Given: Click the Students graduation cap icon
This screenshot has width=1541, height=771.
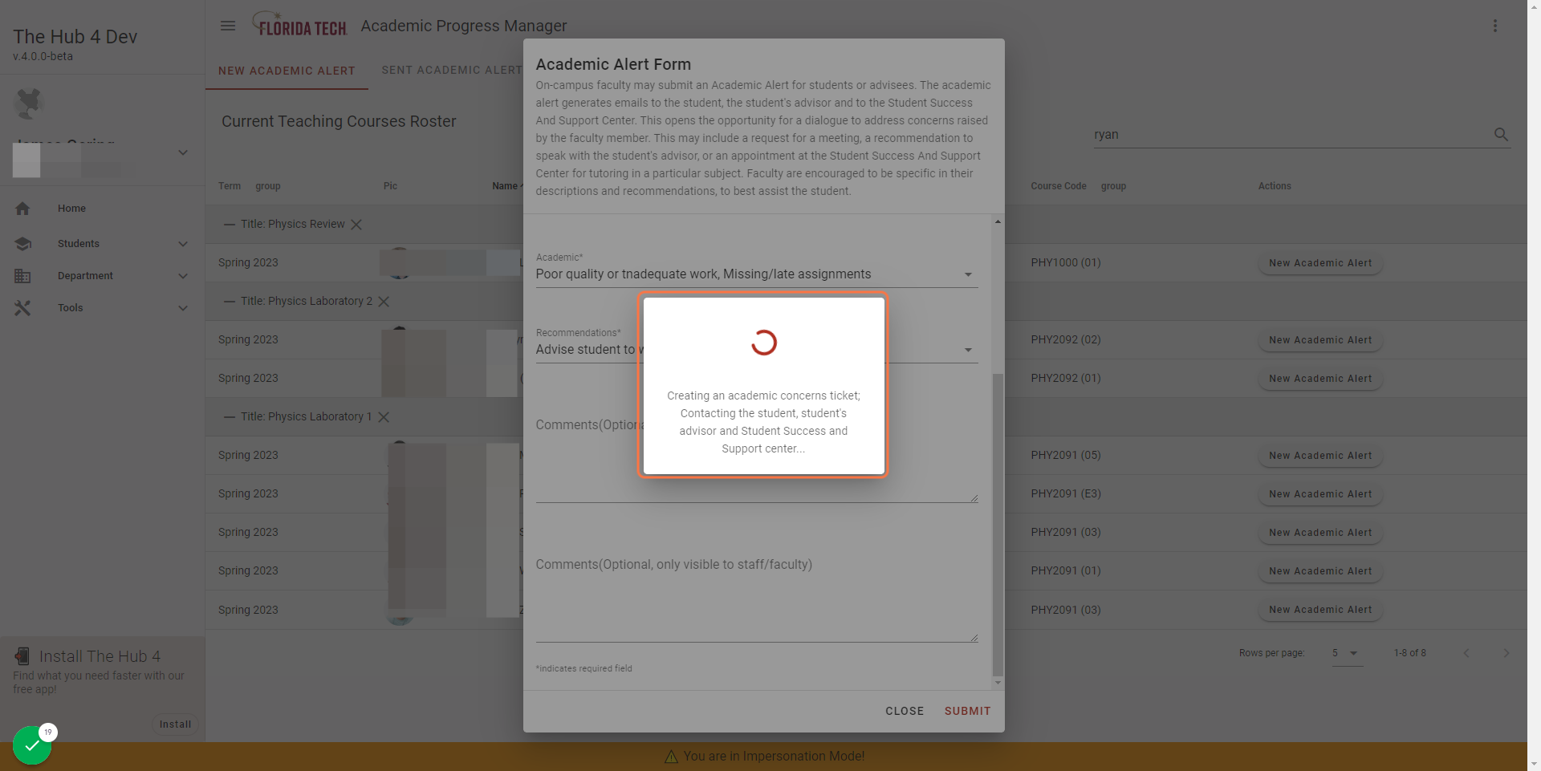Looking at the screenshot, I should (22, 244).
